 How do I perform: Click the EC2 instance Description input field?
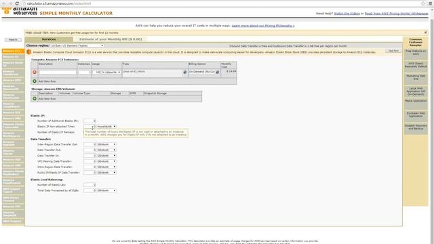coord(58,73)
